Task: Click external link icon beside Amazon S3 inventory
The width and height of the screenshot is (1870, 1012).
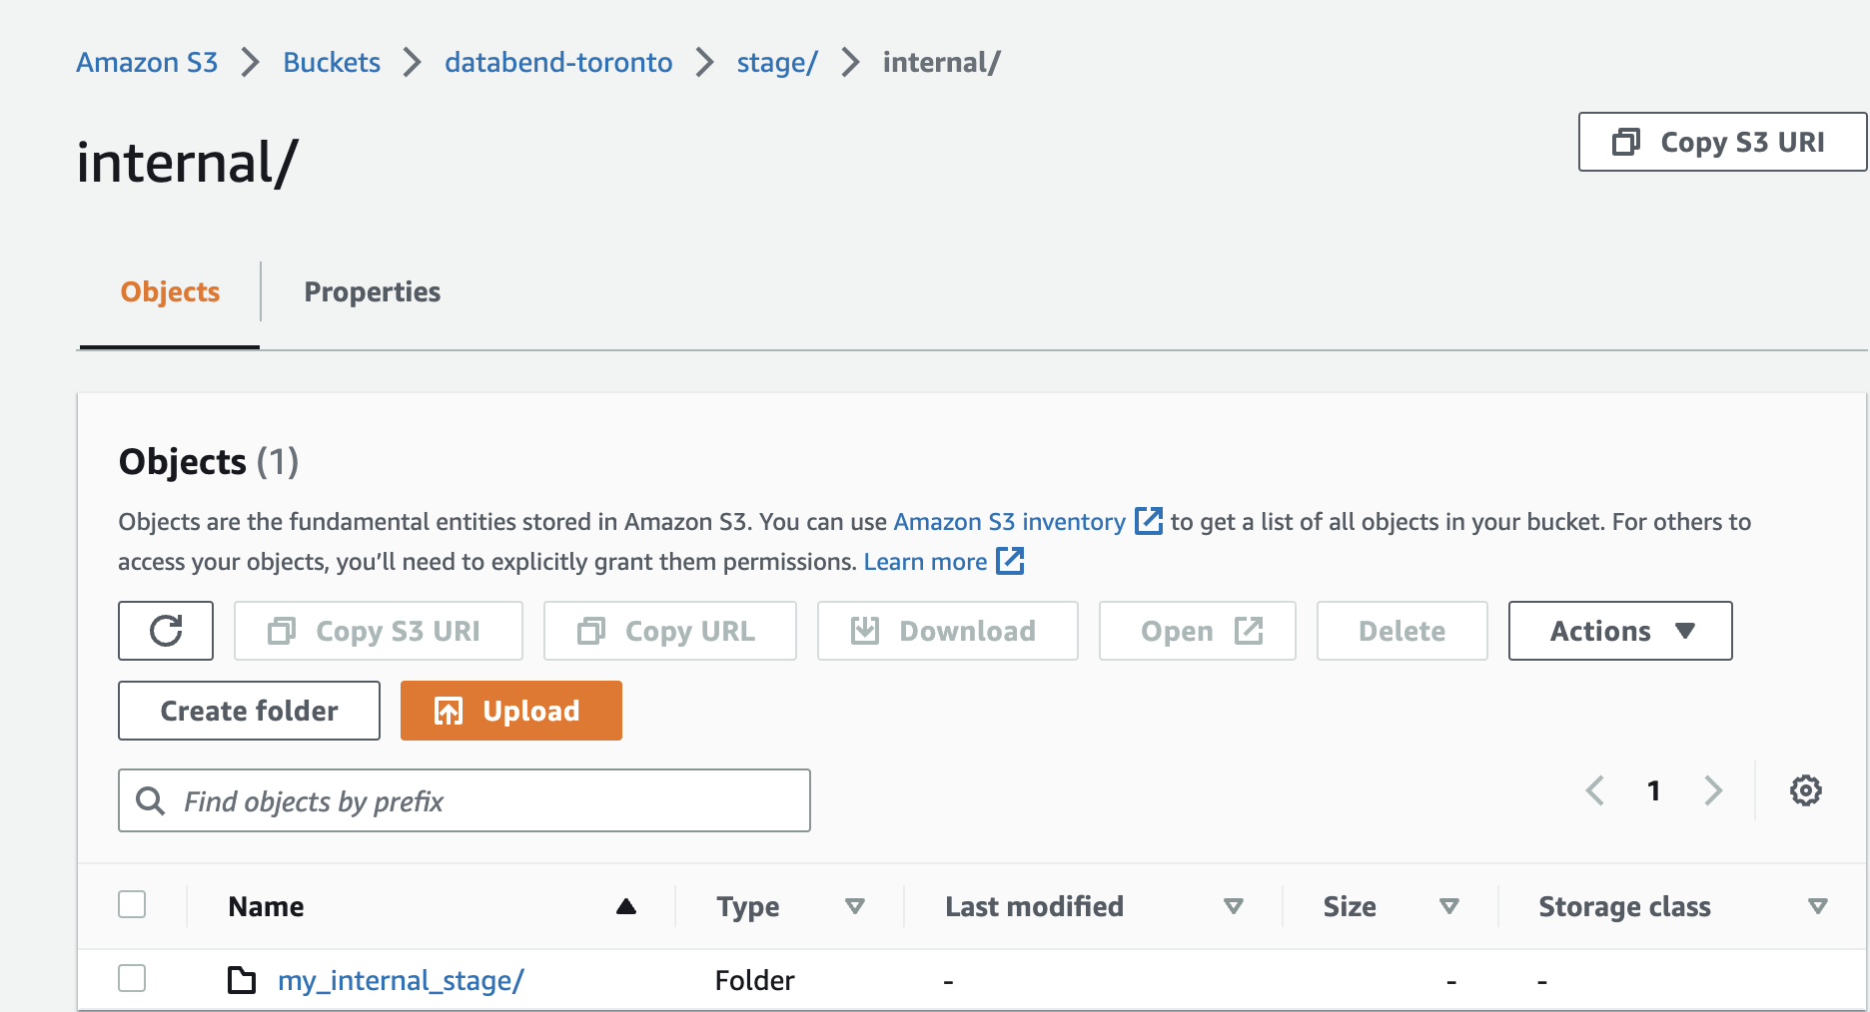Action: click(1149, 521)
